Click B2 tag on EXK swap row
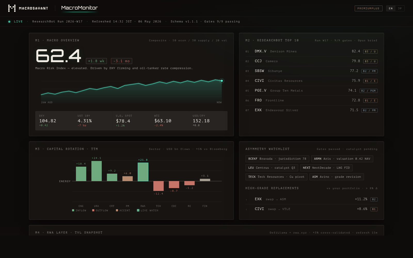Image resolution: width=413 pixels, height=258 pixels. point(374,199)
